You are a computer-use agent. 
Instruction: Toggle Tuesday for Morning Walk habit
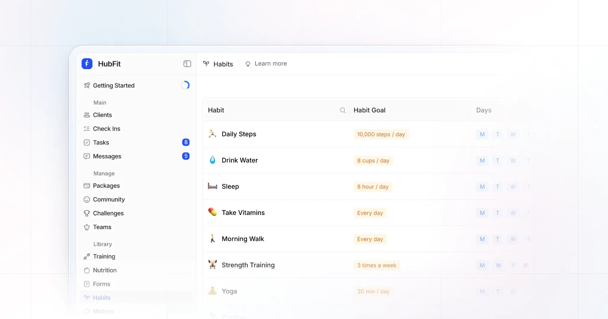point(498,239)
